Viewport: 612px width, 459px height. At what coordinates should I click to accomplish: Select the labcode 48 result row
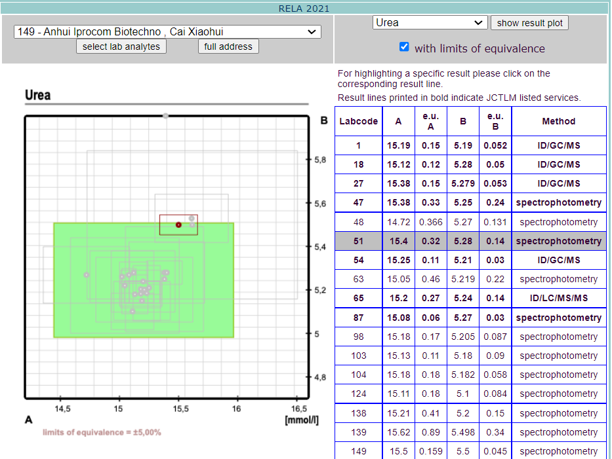(x=470, y=222)
